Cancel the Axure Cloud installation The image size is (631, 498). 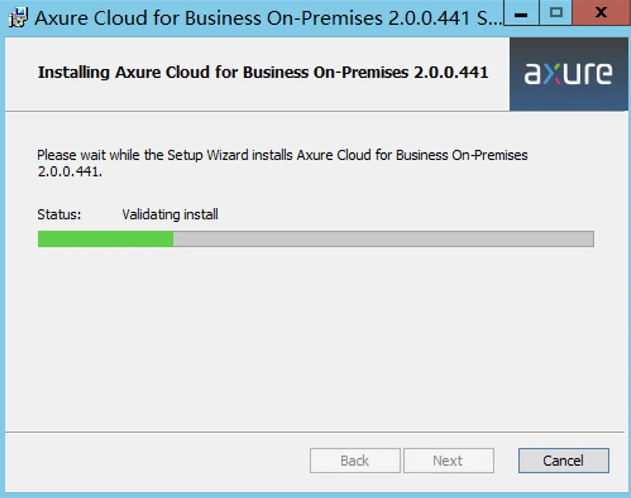pos(563,461)
